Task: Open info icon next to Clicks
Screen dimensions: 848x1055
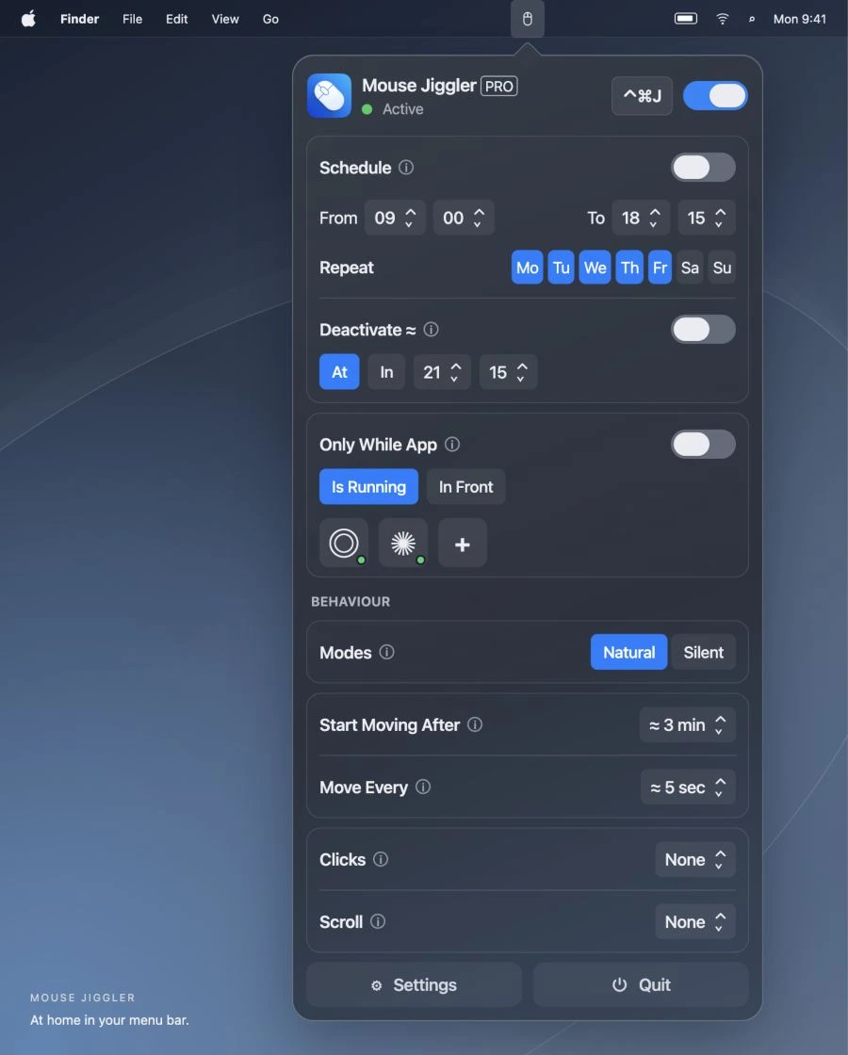Action: [381, 859]
